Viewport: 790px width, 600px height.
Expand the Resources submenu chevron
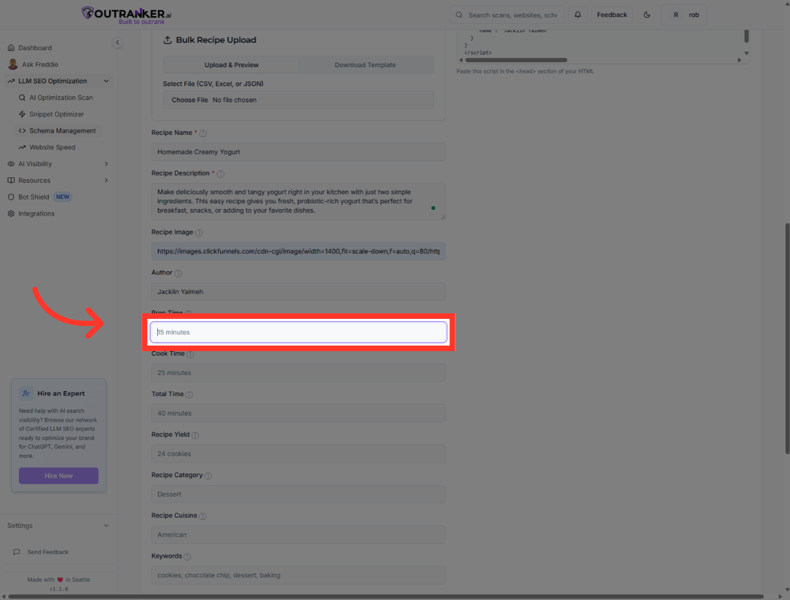tap(106, 181)
